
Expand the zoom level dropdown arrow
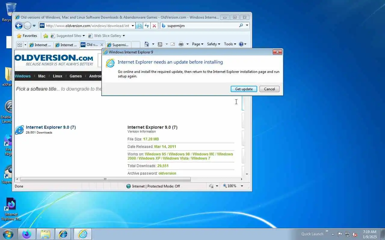(x=242, y=186)
